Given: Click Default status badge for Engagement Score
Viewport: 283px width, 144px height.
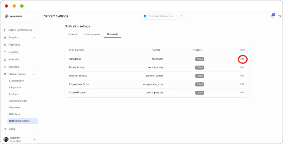Looking at the screenshot, I should pos(200,84).
